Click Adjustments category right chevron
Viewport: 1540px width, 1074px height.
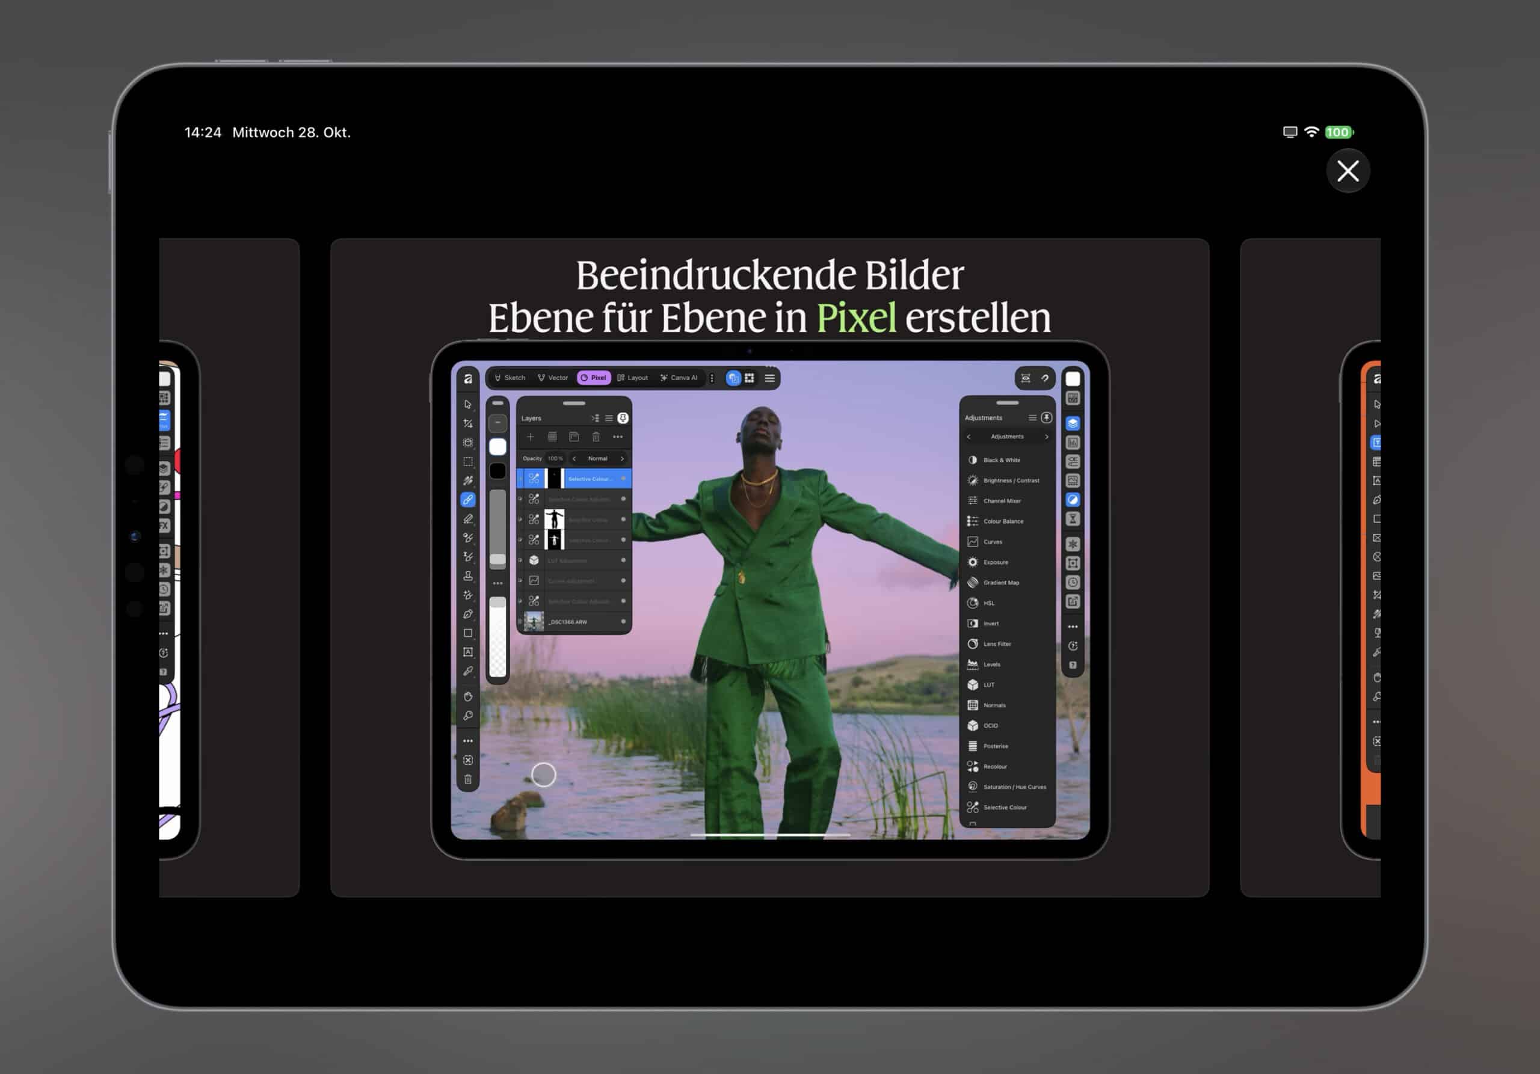(1046, 437)
